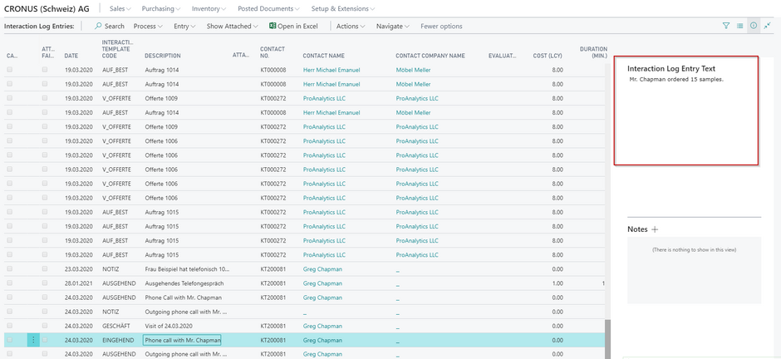The width and height of the screenshot is (781, 359).
Task: Switch to list view icon
Action: pos(739,27)
